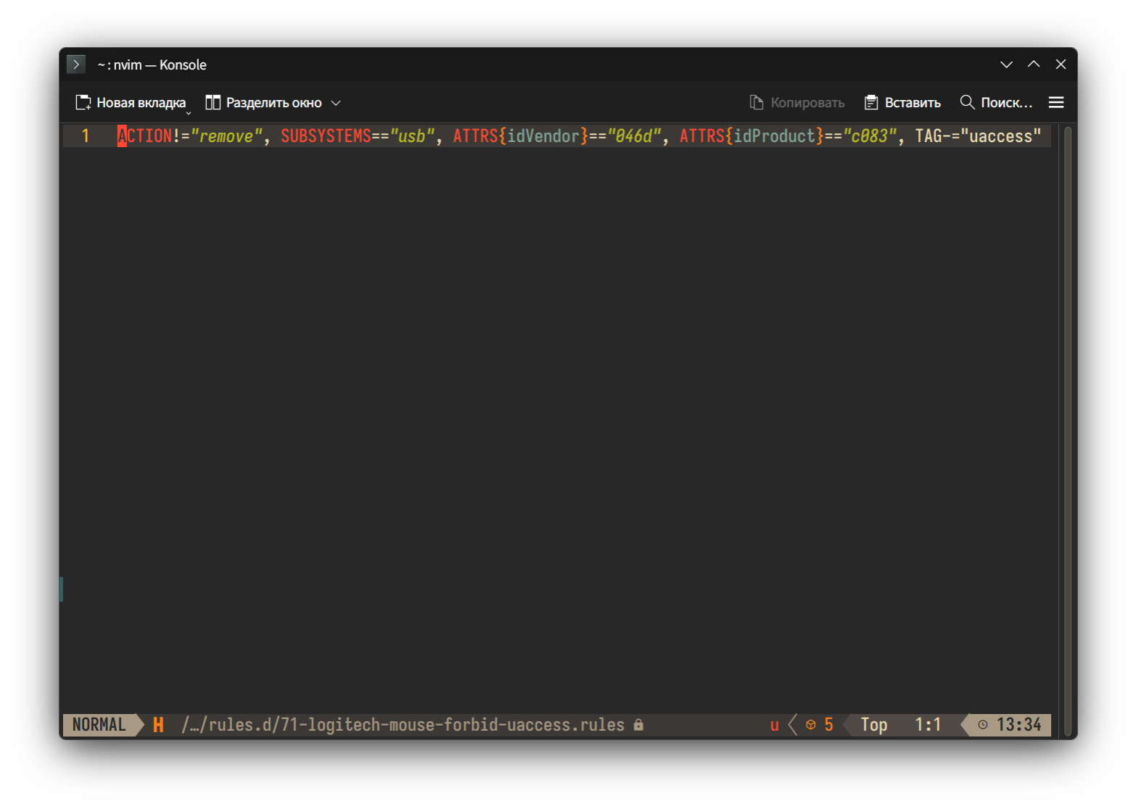Click the 1:1 cursor position indicator
The height and width of the screenshot is (809, 1136).
[x=928, y=725]
